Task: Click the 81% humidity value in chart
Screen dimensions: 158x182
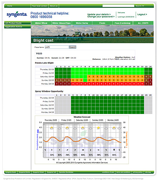Action: (x=114, y=155)
